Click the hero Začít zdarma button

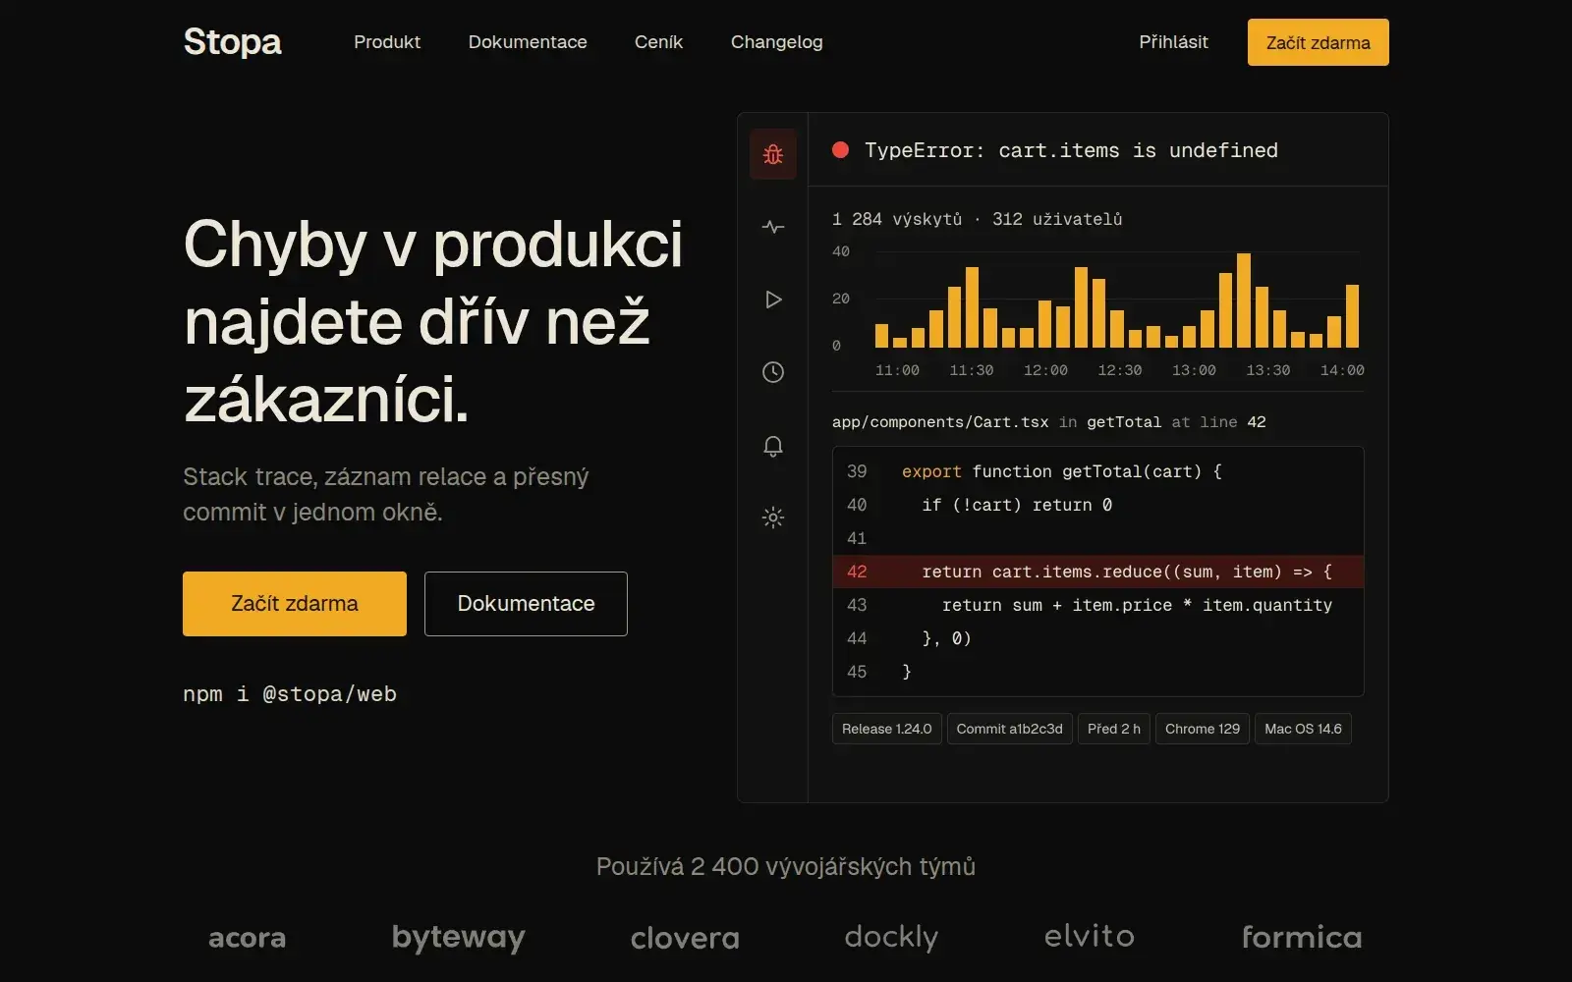point(295,604)
